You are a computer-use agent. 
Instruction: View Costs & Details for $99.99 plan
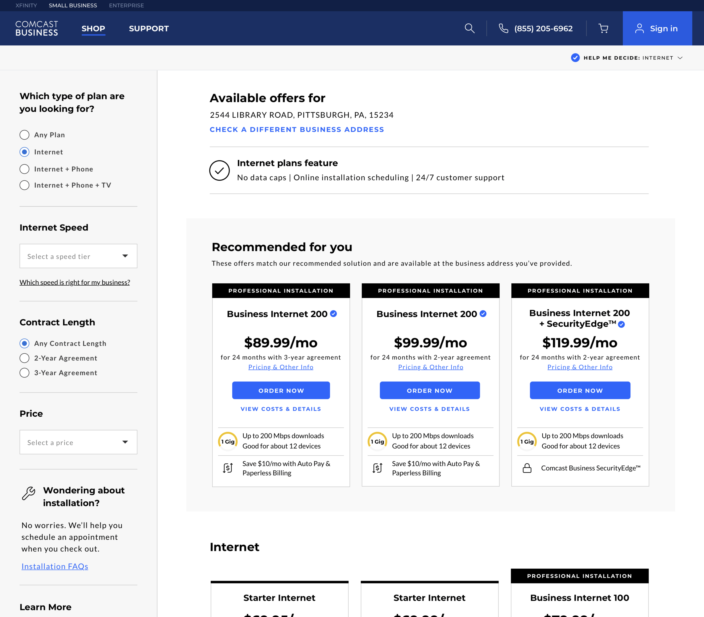coord(429,409)
